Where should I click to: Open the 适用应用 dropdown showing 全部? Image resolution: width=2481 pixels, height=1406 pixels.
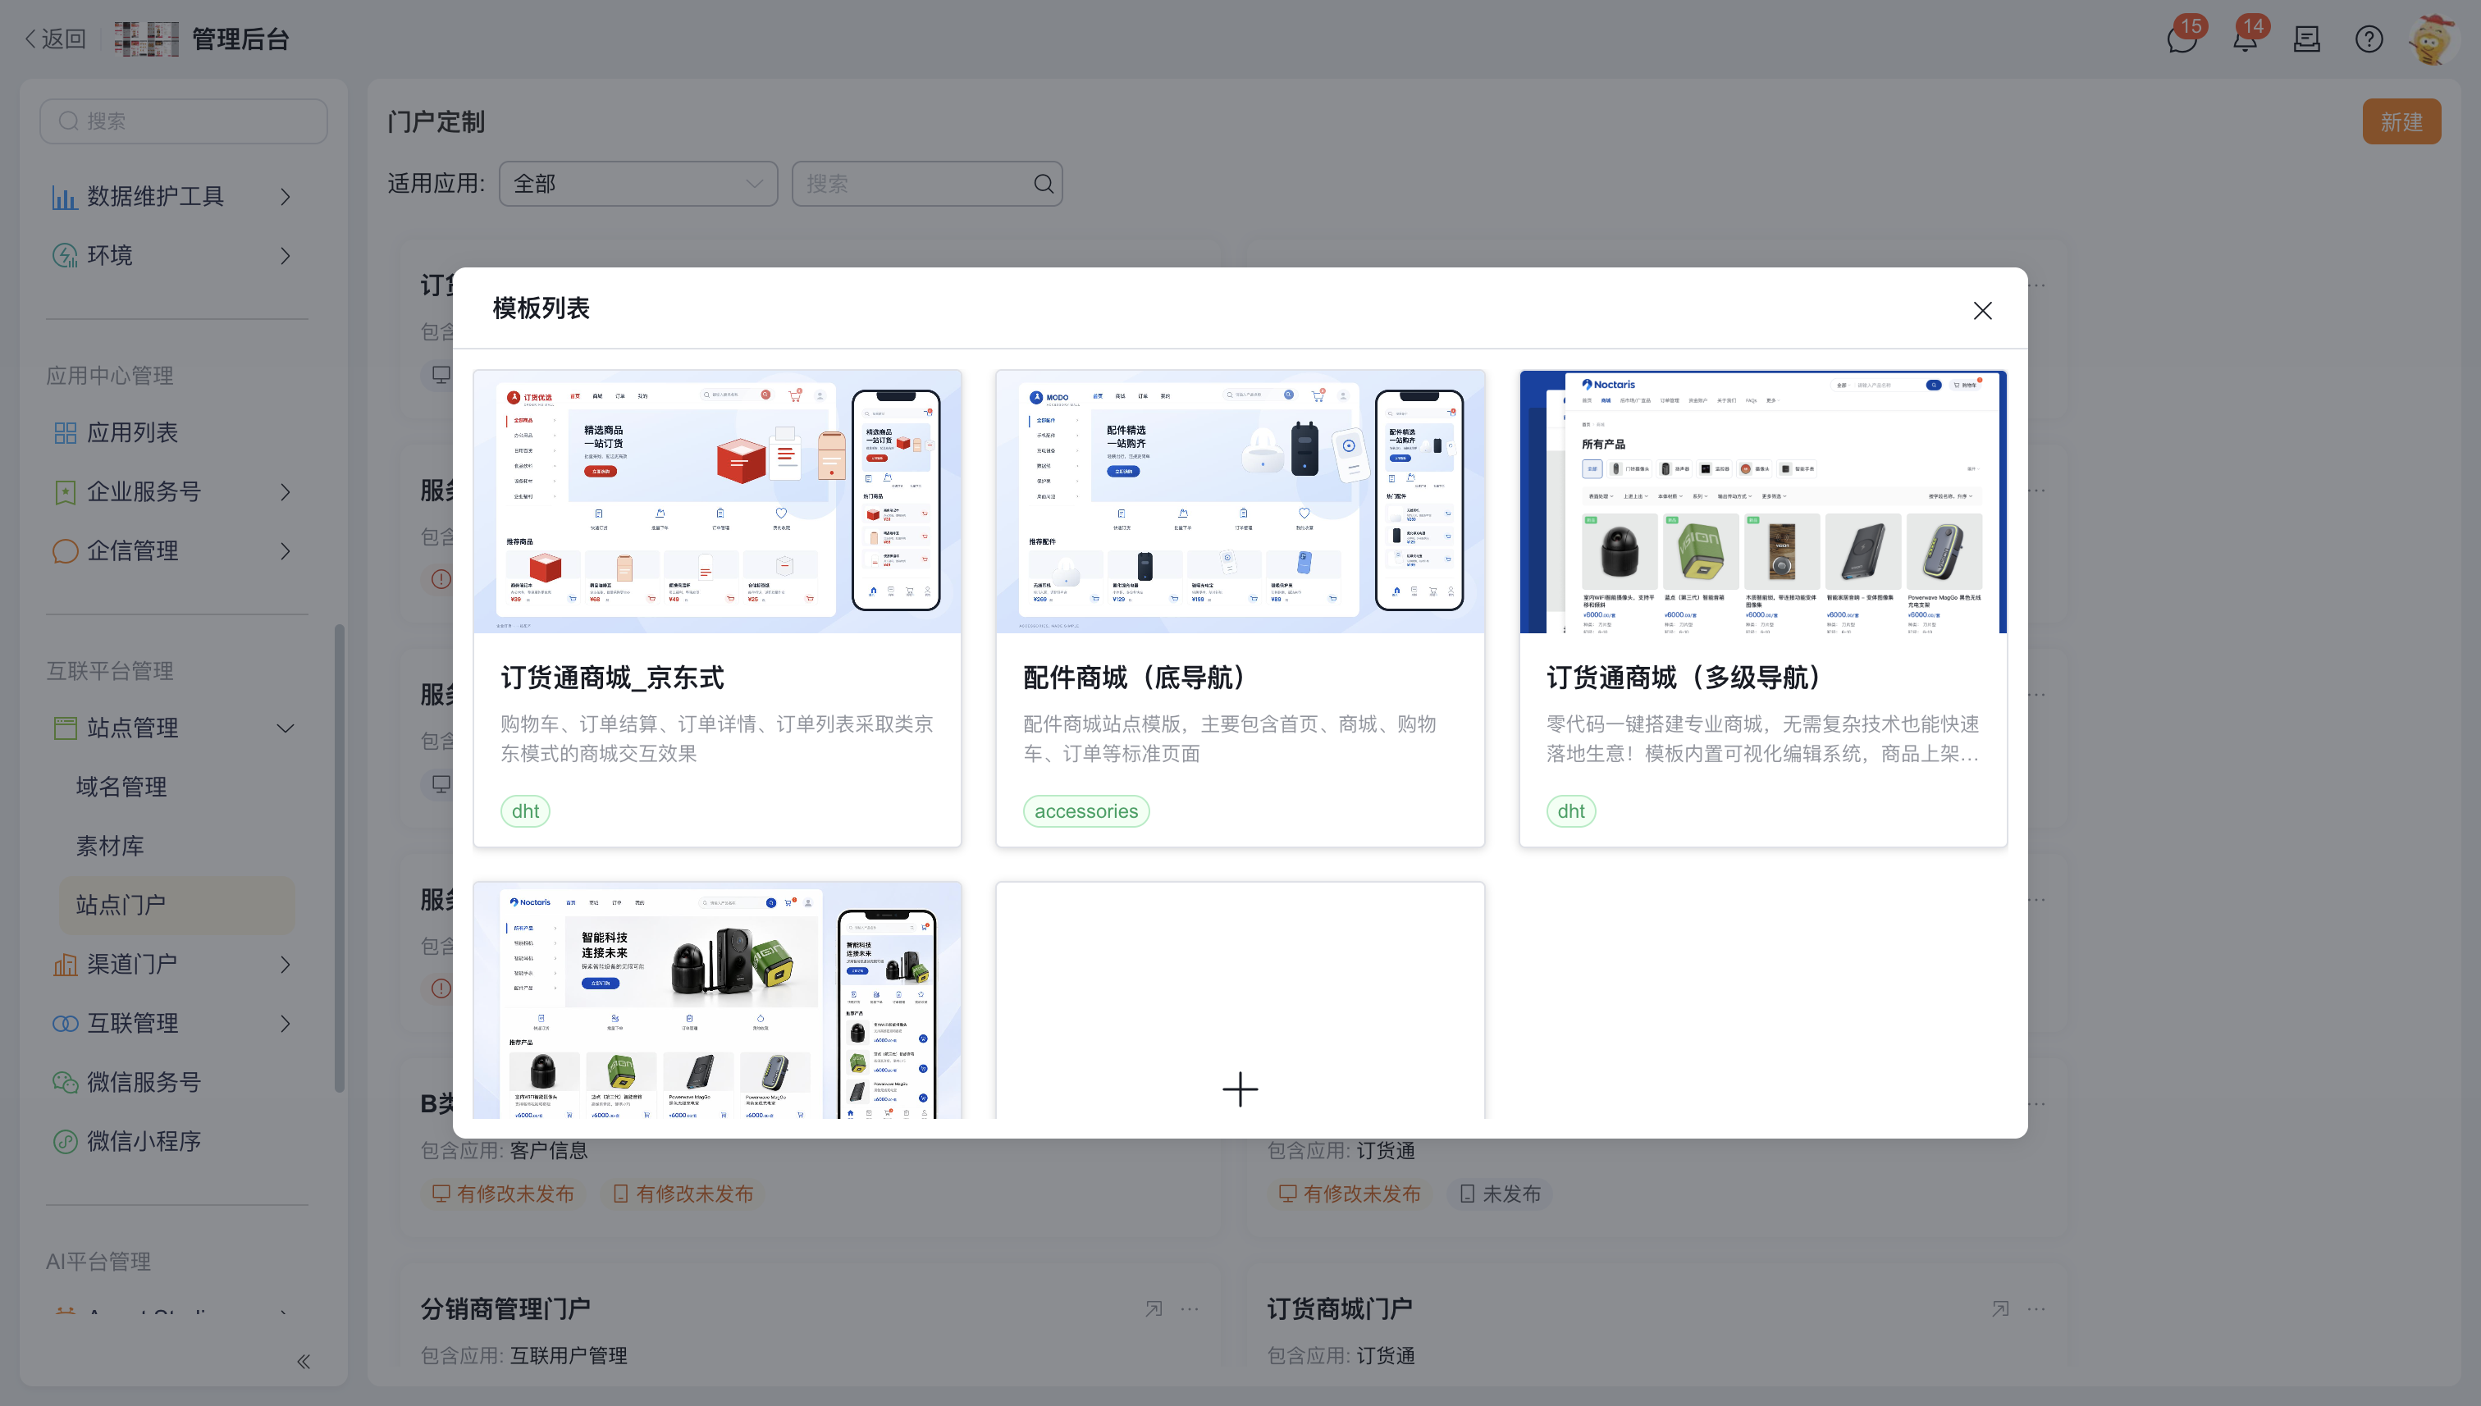click(x=638, y=184)
